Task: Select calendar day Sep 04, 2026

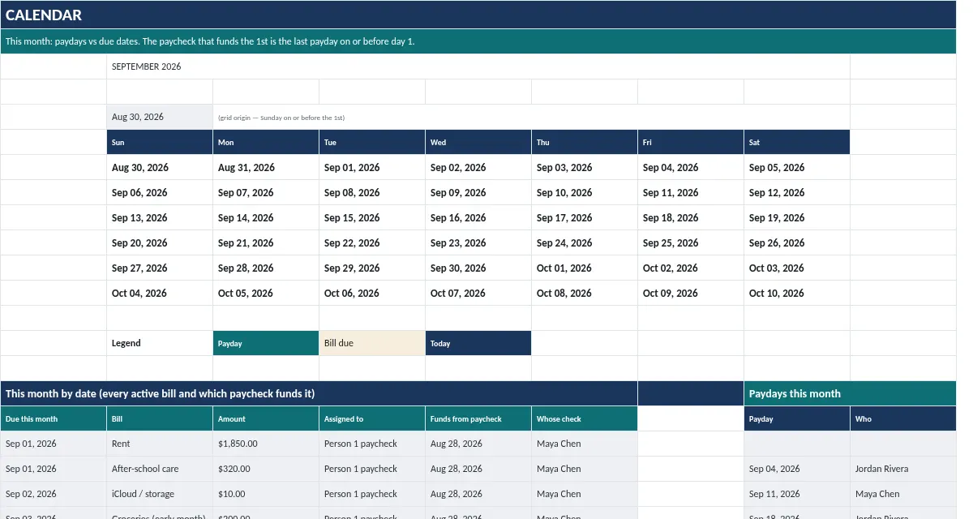Action: click(691, 167)
